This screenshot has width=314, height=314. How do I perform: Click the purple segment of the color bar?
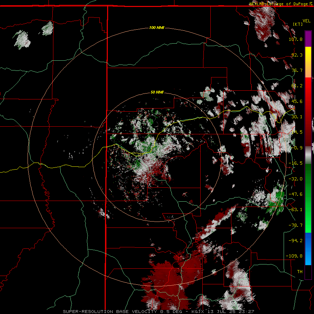pos(308,39)
